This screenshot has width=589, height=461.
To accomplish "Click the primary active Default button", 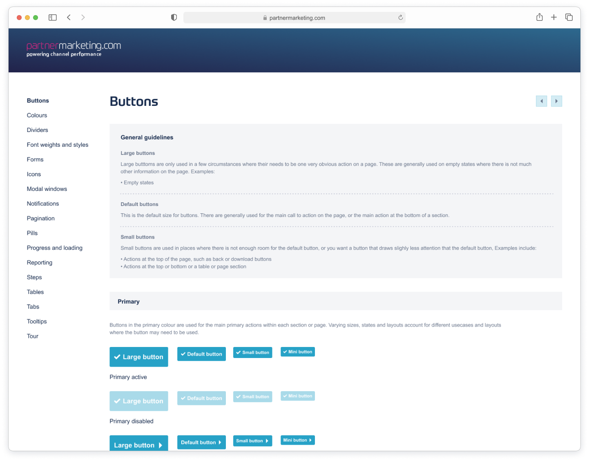I will coord(201,354).
